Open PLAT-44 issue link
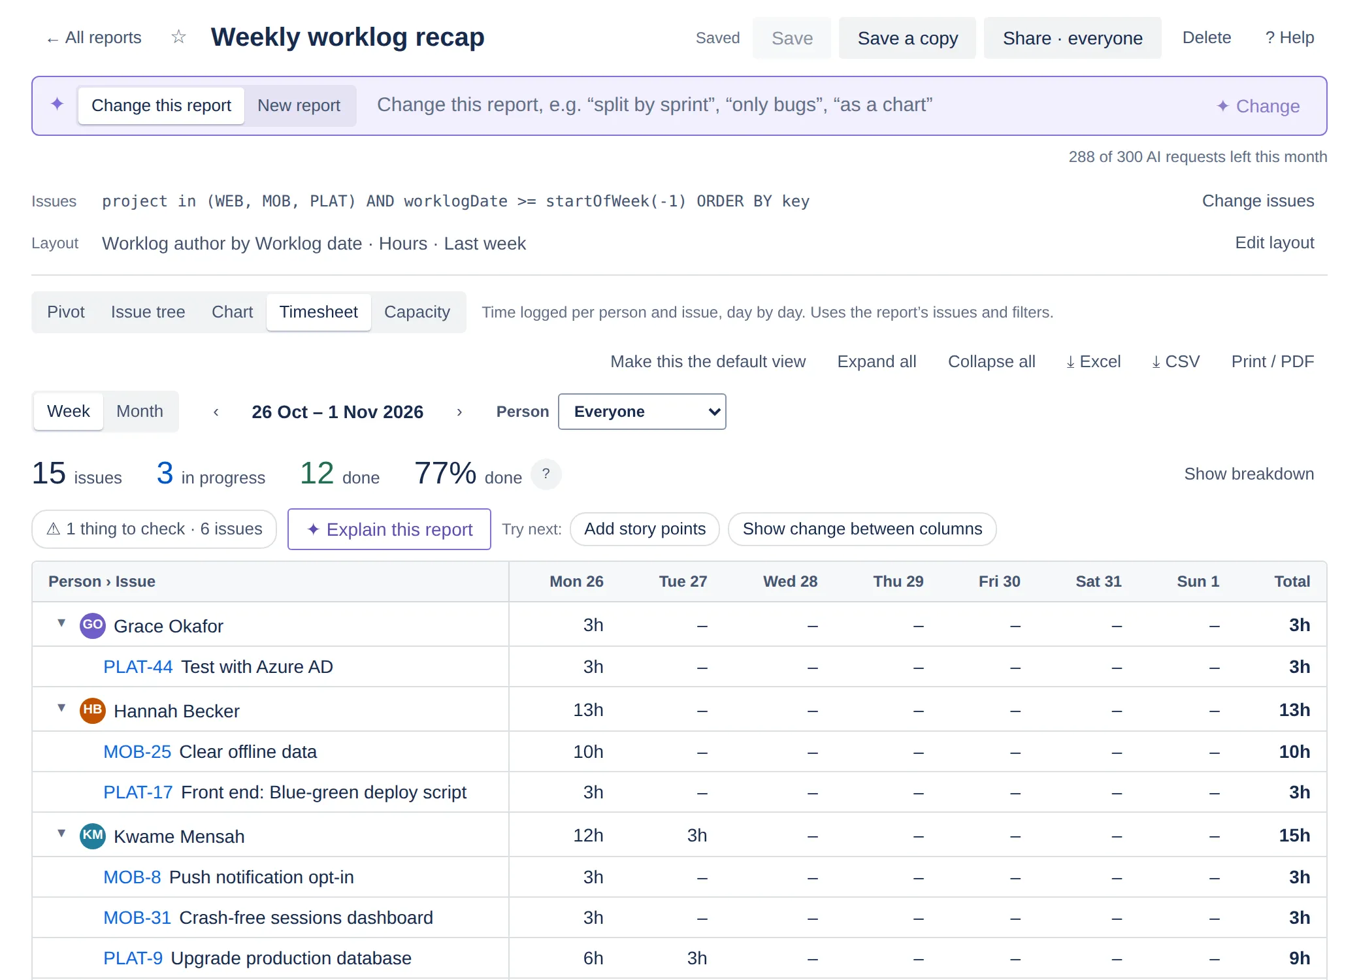This screenshot has height=980, width=1359. pyautogui.click(x=138, y=666)
